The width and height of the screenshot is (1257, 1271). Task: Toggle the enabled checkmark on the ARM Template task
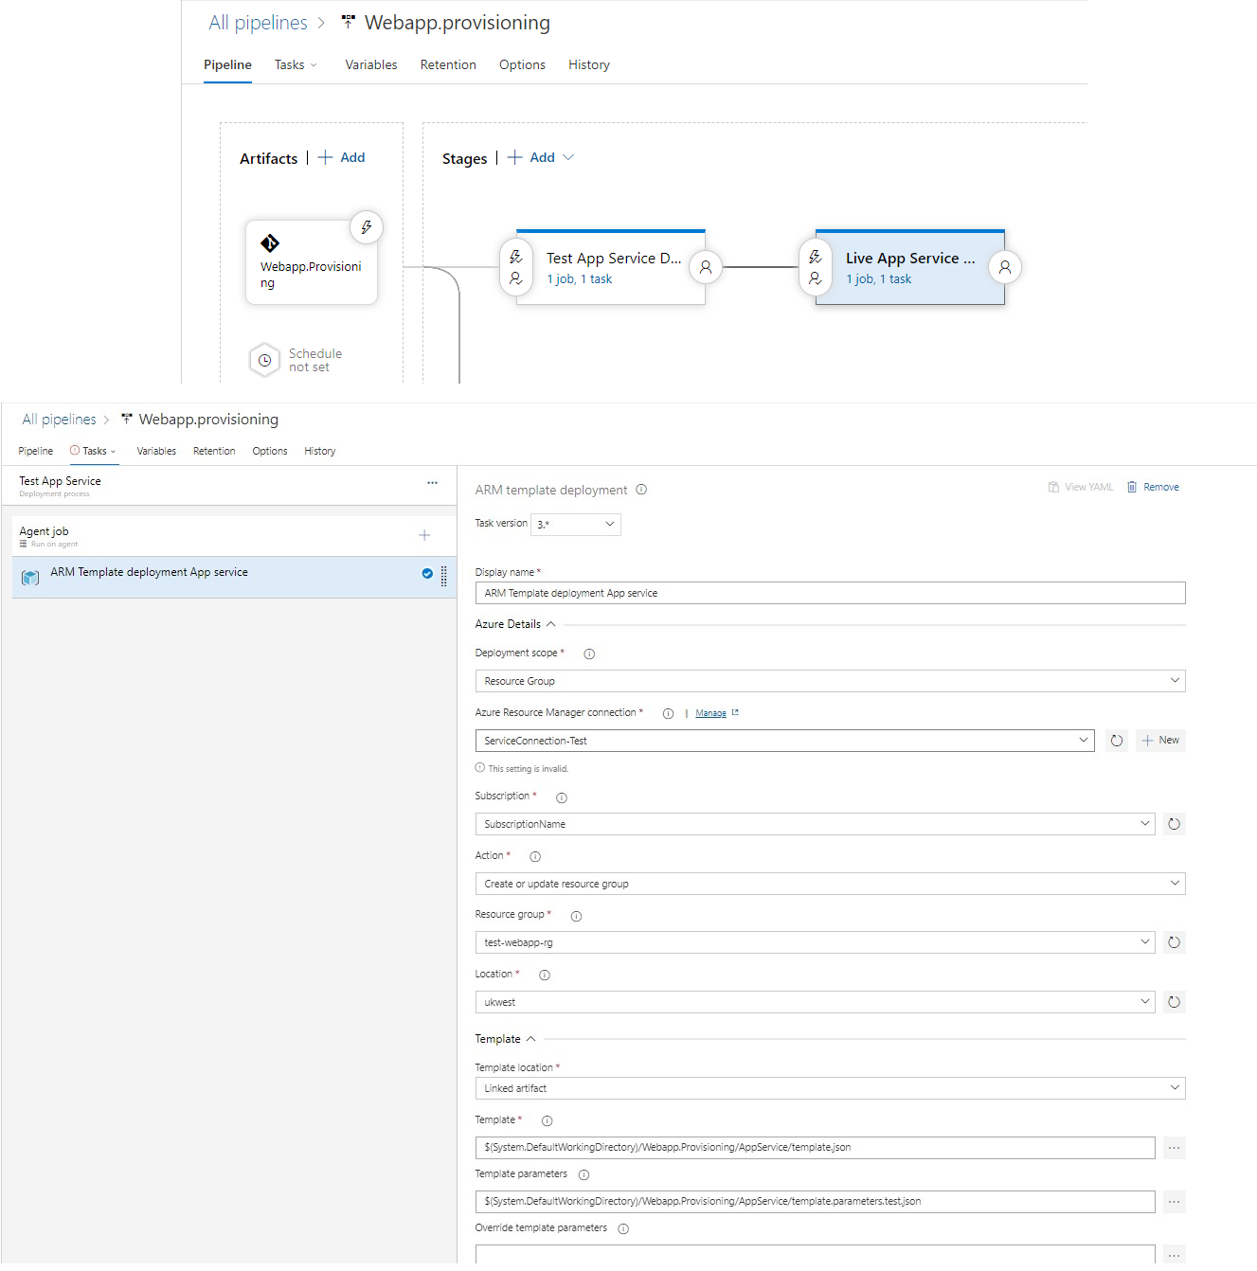424,572
